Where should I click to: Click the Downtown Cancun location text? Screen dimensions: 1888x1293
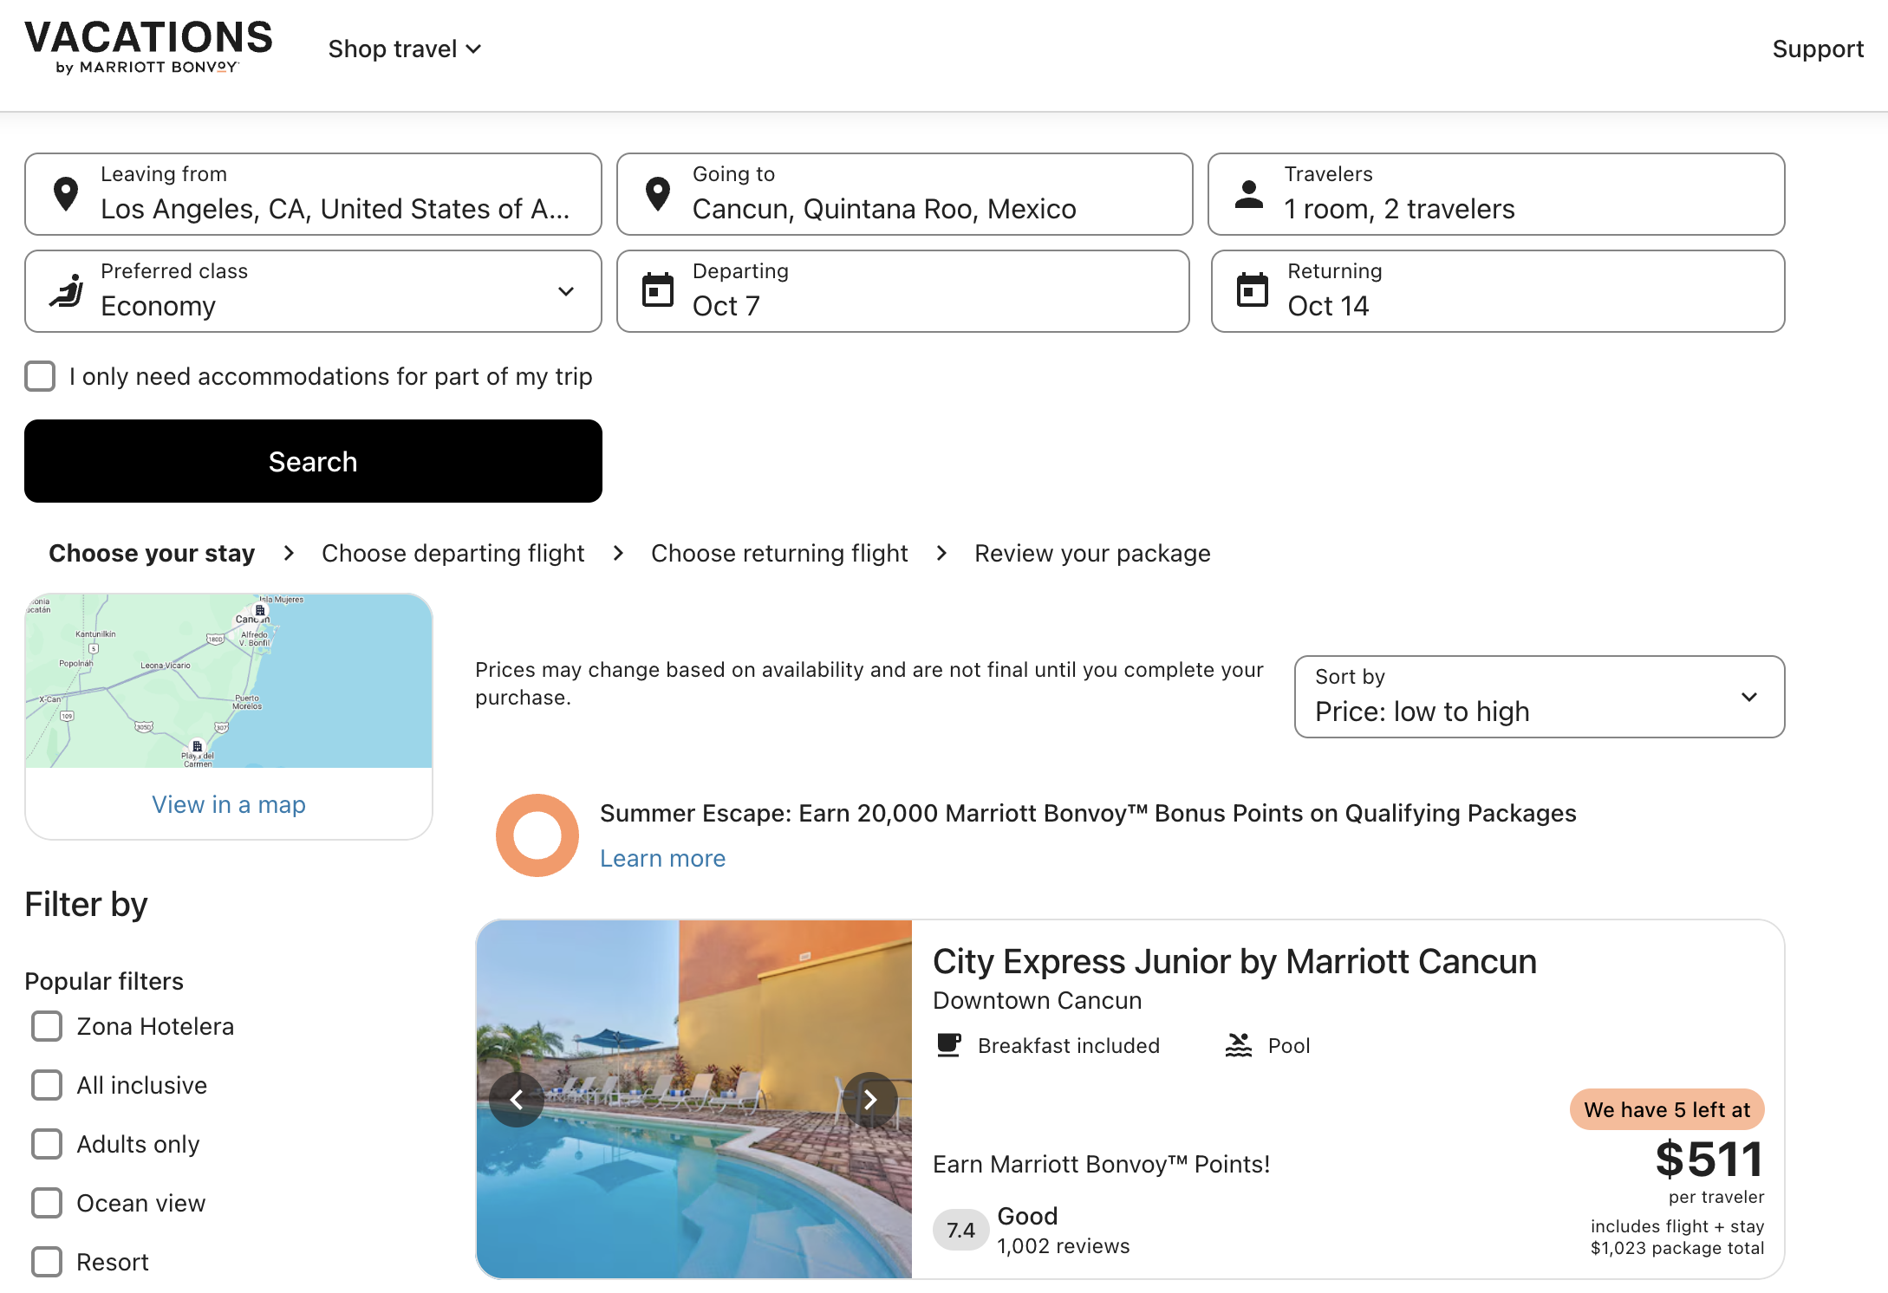click(x=1037, y=1000)
